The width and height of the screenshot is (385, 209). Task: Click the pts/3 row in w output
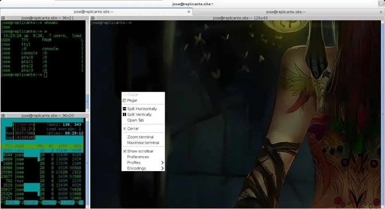(42, 70)
